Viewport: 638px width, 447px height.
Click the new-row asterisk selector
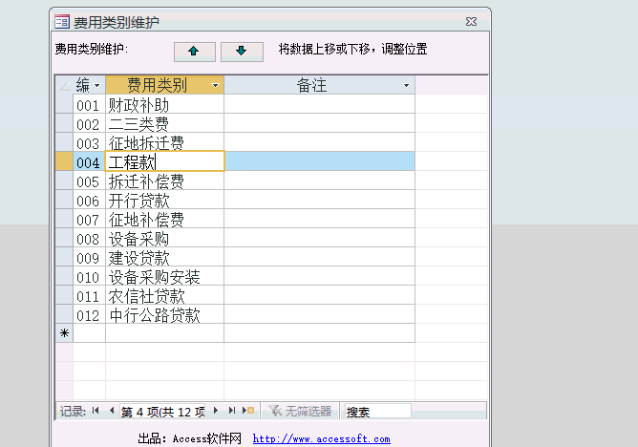click(x=64, y=333)
